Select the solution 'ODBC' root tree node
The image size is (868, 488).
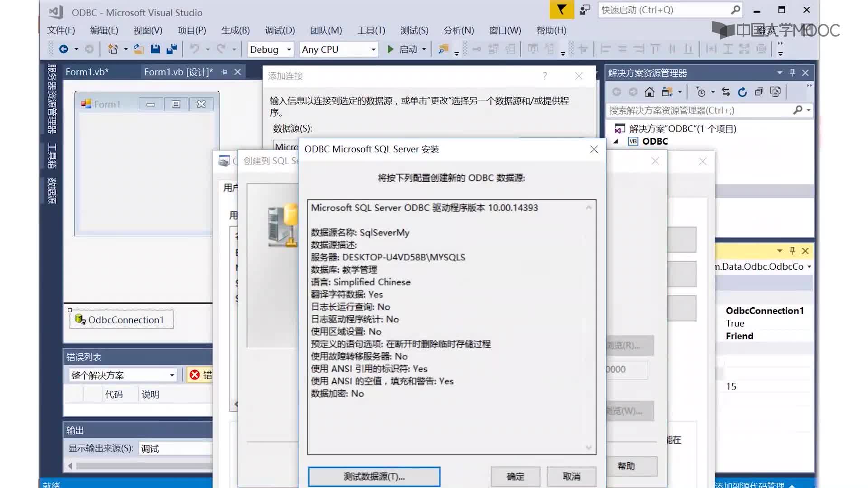[683, 129]
